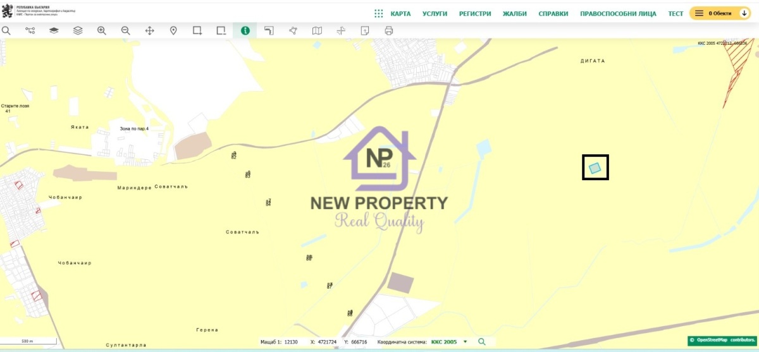Open the filled layers icon
Screen dimensions: 759x352
54,30
